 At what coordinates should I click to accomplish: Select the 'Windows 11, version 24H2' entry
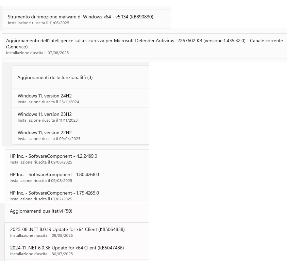(x=81, y=98)
